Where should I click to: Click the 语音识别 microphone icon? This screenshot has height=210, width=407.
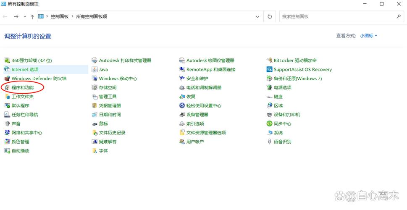pos(269,142)
